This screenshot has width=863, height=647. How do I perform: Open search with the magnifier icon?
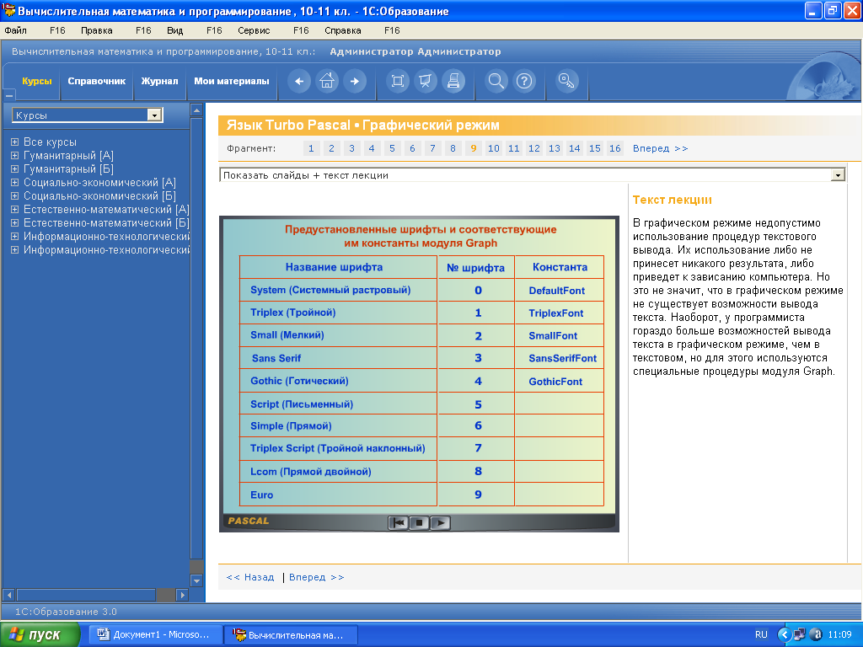pos(496,82)
